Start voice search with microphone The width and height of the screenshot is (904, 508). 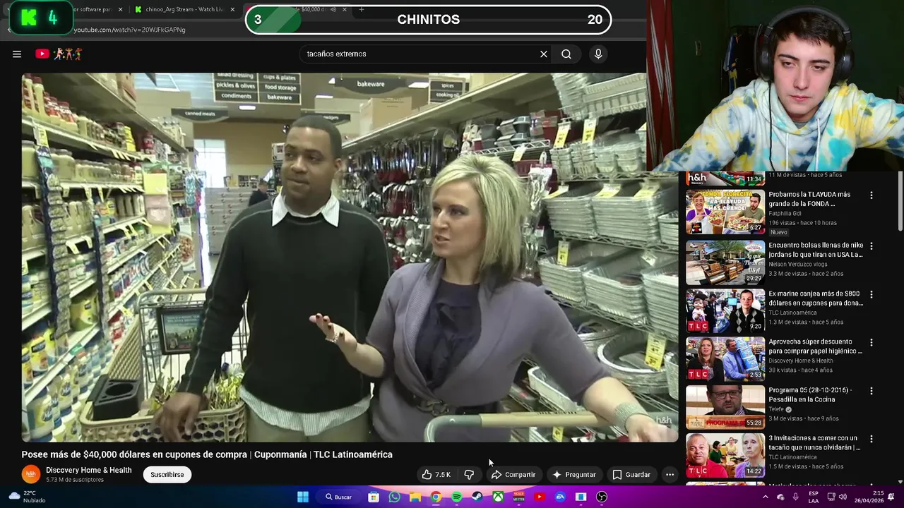[x=598, y=54]
